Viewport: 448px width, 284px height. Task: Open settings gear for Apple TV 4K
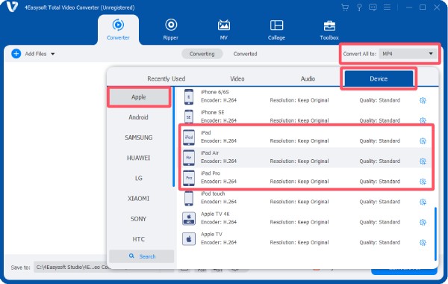coord(423,222)
